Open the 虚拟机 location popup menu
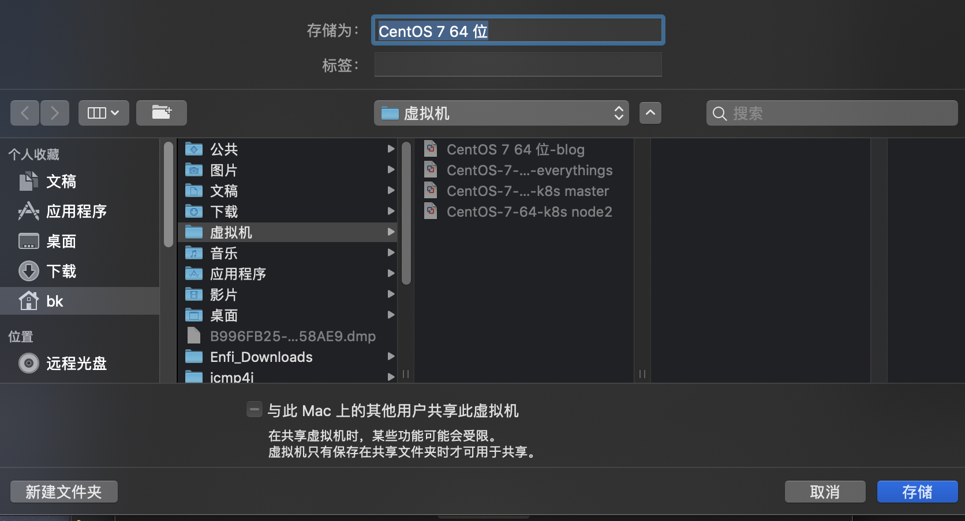 (502, 113)
